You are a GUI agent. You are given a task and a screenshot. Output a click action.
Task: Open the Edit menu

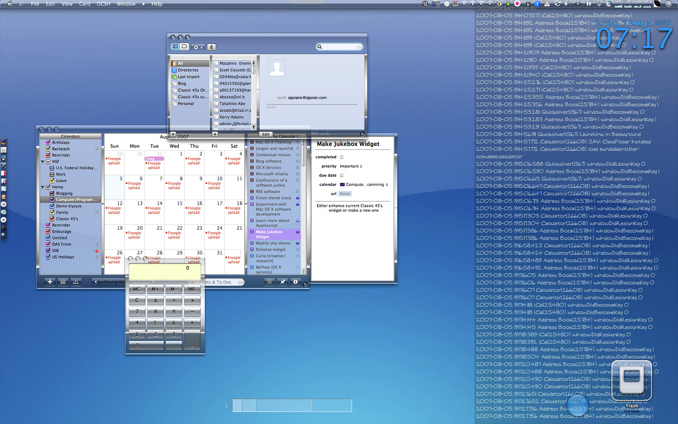(50, 4)
